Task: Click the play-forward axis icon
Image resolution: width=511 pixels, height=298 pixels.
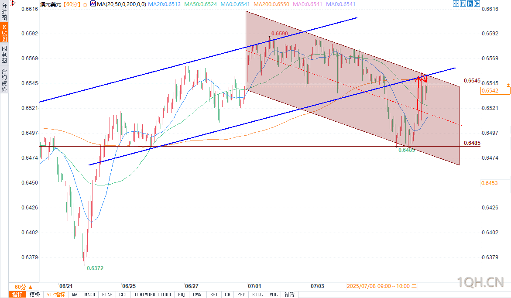Action: point(470,3)
